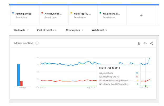
Task: Select the Nike Free RN search term
Action: click(x=82, y=14)
